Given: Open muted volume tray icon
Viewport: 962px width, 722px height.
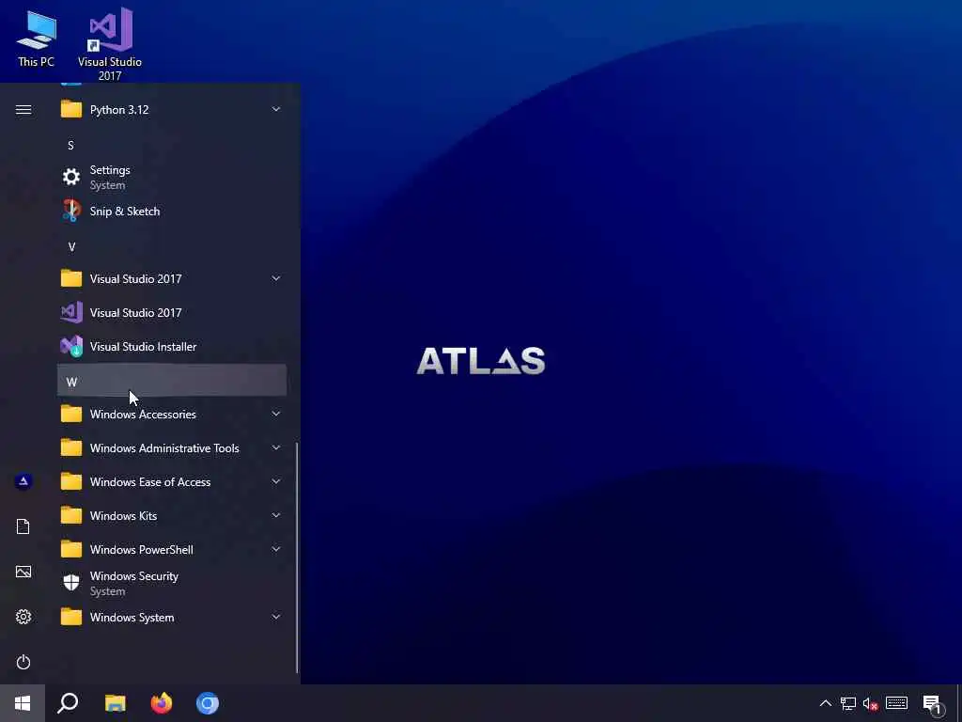Looking at the screenshot, I should 871,703.
